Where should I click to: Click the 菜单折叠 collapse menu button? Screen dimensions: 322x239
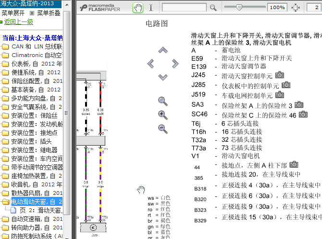click(49, 13)
